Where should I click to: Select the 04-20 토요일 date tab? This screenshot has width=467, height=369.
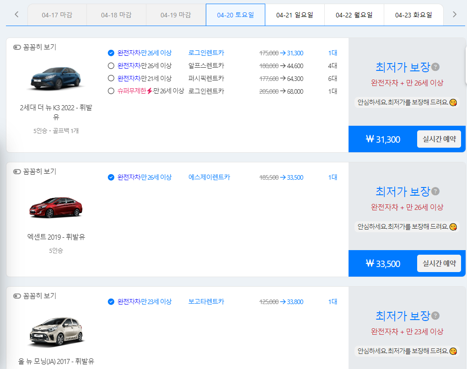(x=235, y=15)
